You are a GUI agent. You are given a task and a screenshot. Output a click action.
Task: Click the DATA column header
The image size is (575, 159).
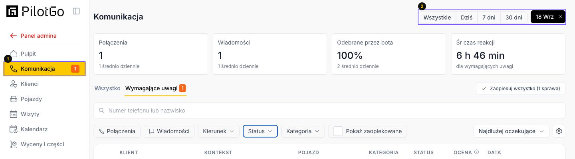[x=494, y=152]
